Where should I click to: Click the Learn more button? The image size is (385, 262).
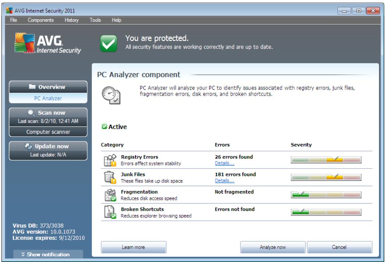[134, 247]
